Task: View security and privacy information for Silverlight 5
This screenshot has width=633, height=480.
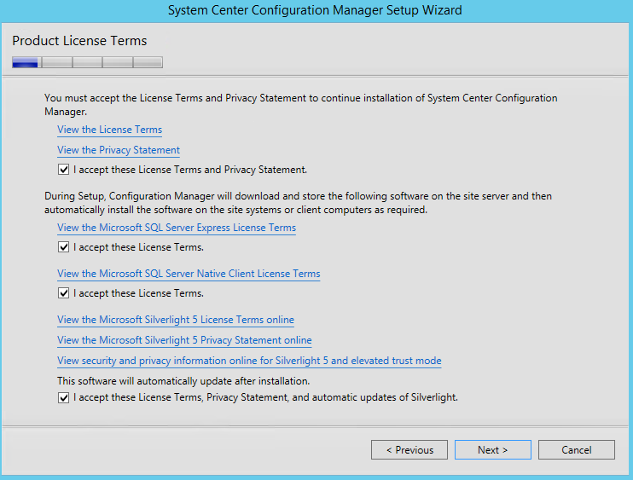Action: (249, 361)
